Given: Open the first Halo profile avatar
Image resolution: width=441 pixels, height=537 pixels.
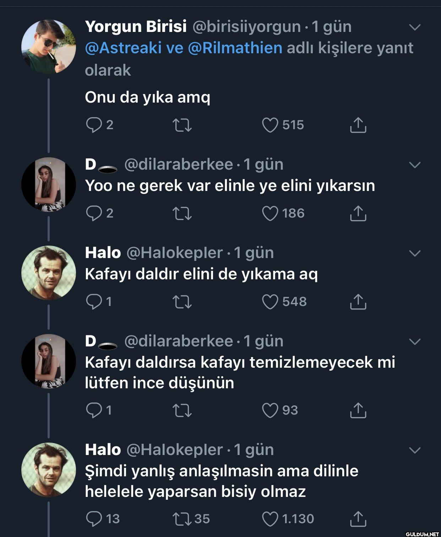Looking at the screenshot, I should [x=49, y=273].
